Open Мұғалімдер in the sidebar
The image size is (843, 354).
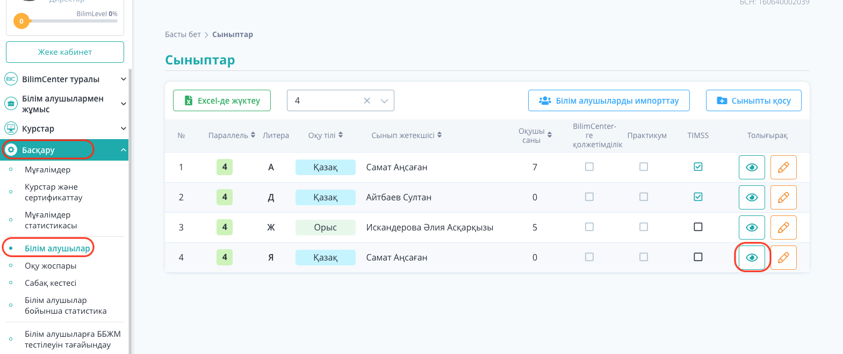[x=47, y=170]
